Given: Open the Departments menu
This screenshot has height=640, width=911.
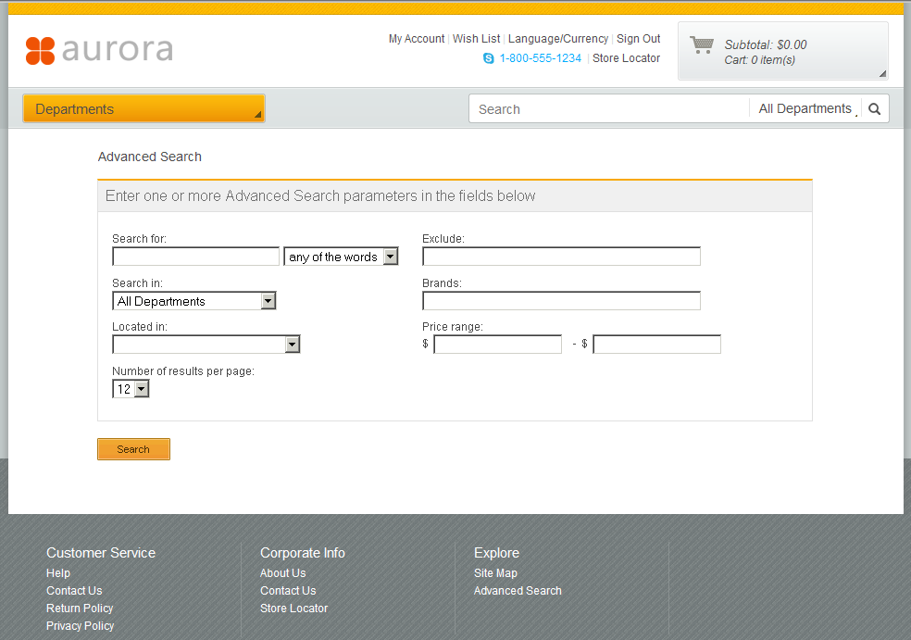Looking at the screenshot, I should (x=143, y=108).
